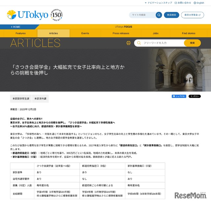Focus the サイト内検索 input field

pyautogui.click(x=143, y=15)
